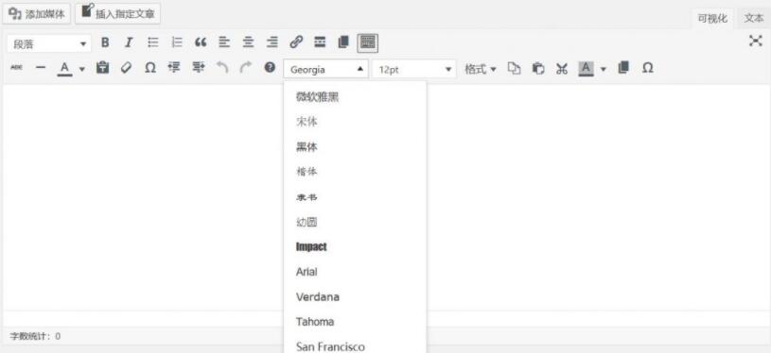Toggle the toolbar kitchen sink button
Screen dimensions: 771x353
pyautogui.click(x=368, y=42)
